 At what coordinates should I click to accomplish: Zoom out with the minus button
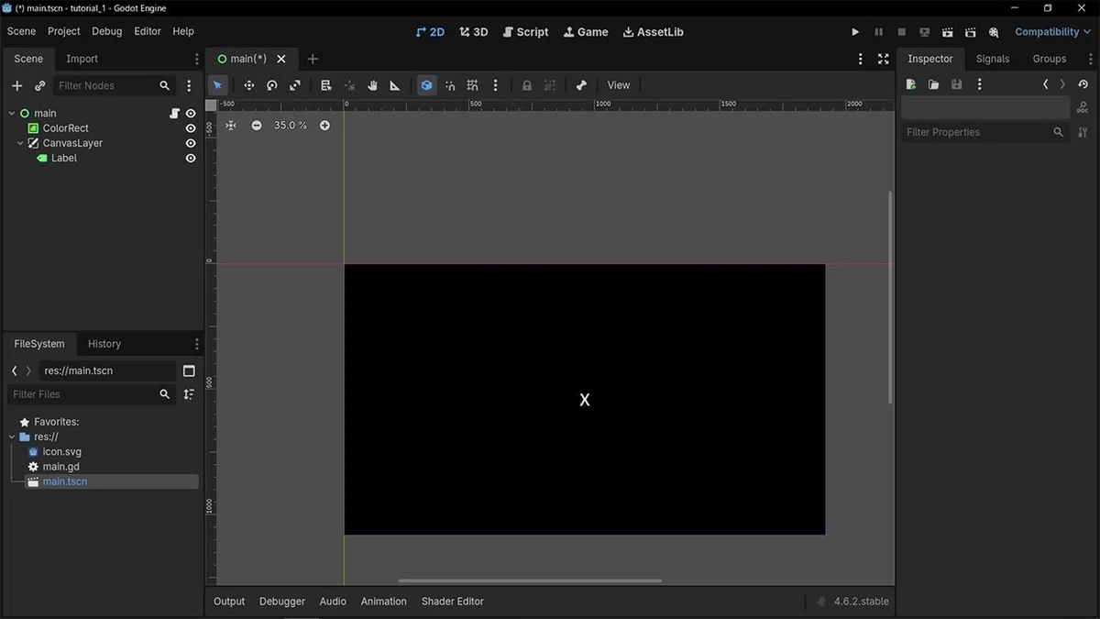(257, 126)
